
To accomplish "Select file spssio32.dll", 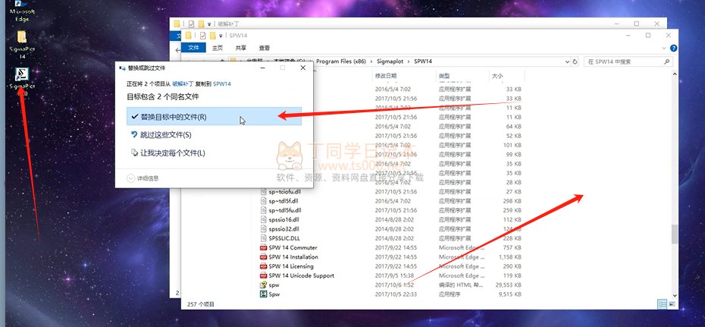I will tap(284, 229).
